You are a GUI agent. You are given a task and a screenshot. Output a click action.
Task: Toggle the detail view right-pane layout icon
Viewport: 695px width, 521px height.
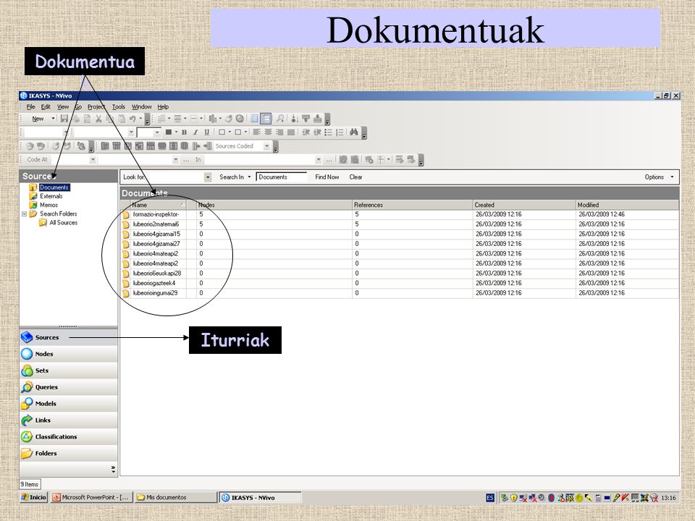tap(266, 119)
